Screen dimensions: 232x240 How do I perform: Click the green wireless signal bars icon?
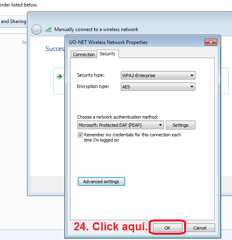[x=48, y=29]
